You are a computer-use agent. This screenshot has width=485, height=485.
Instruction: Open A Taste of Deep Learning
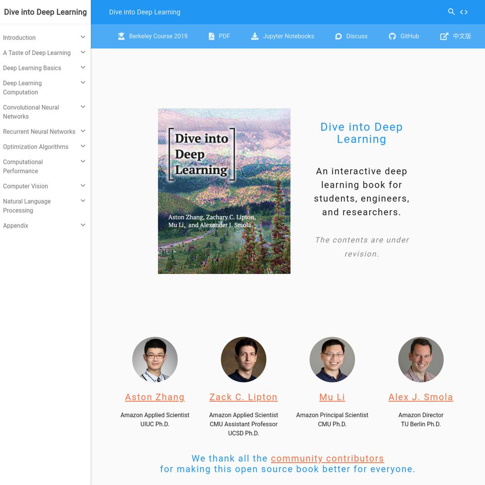coord(37,53)
